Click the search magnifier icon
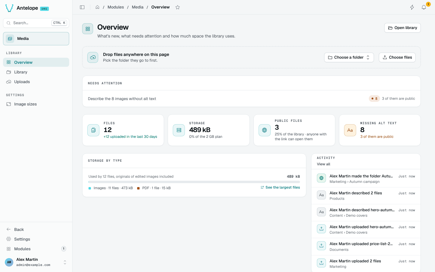 point(8,23)
